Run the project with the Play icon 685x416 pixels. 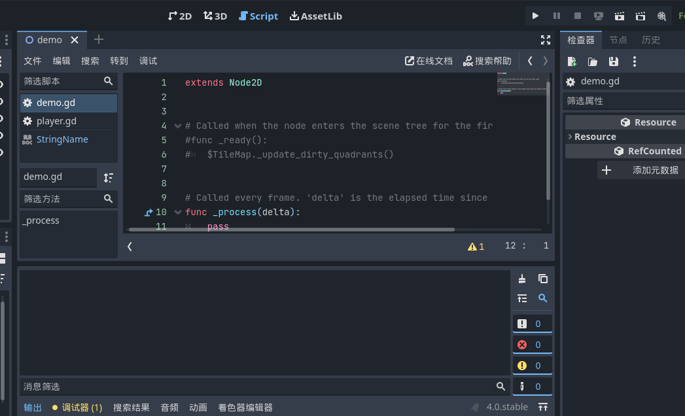[535, 16]
